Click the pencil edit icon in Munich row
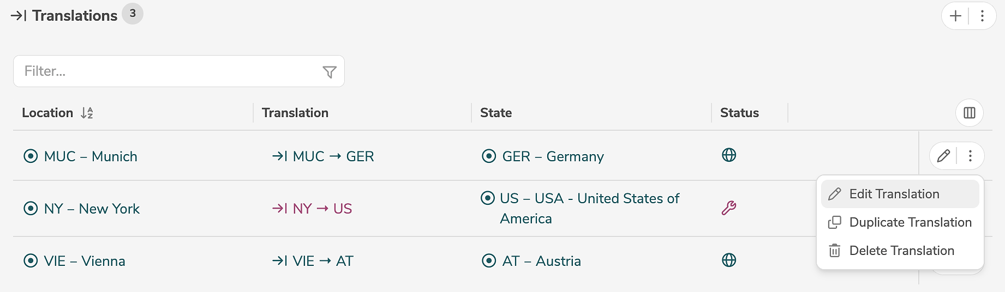Screen dimensions: 1005x292 coord(943,156)
